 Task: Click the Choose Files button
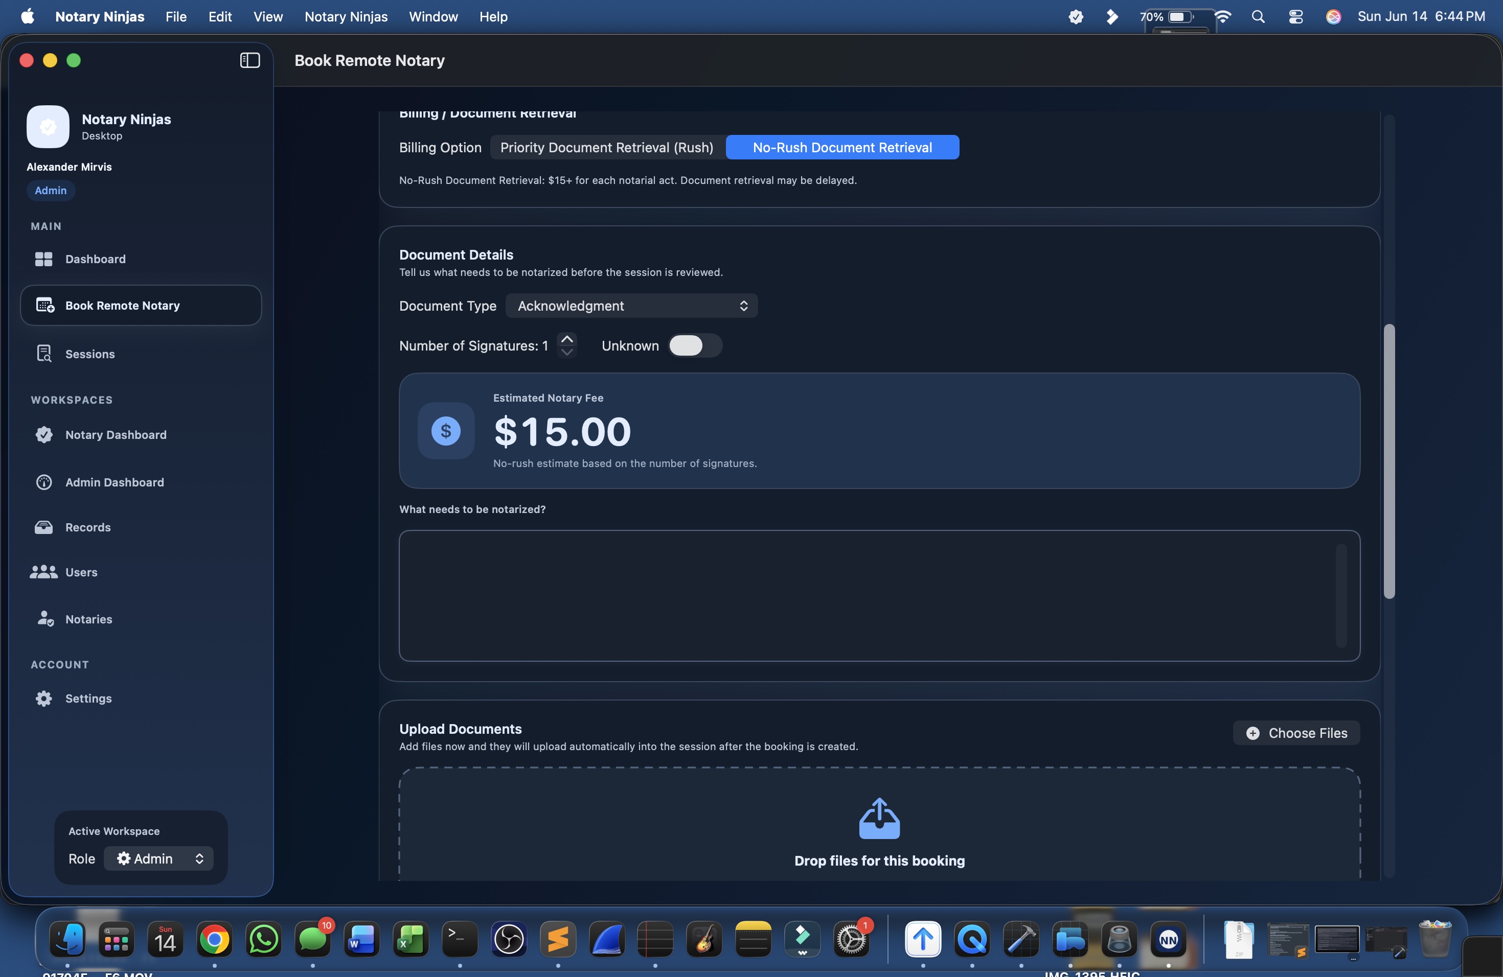pyautogui.click(x=1296, y=733)
